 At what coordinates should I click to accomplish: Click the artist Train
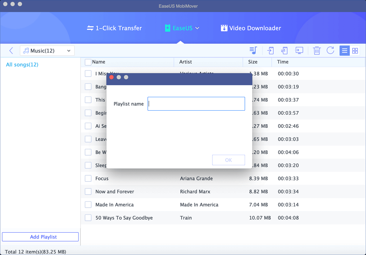pyautogui.click(x=186, y=218)
